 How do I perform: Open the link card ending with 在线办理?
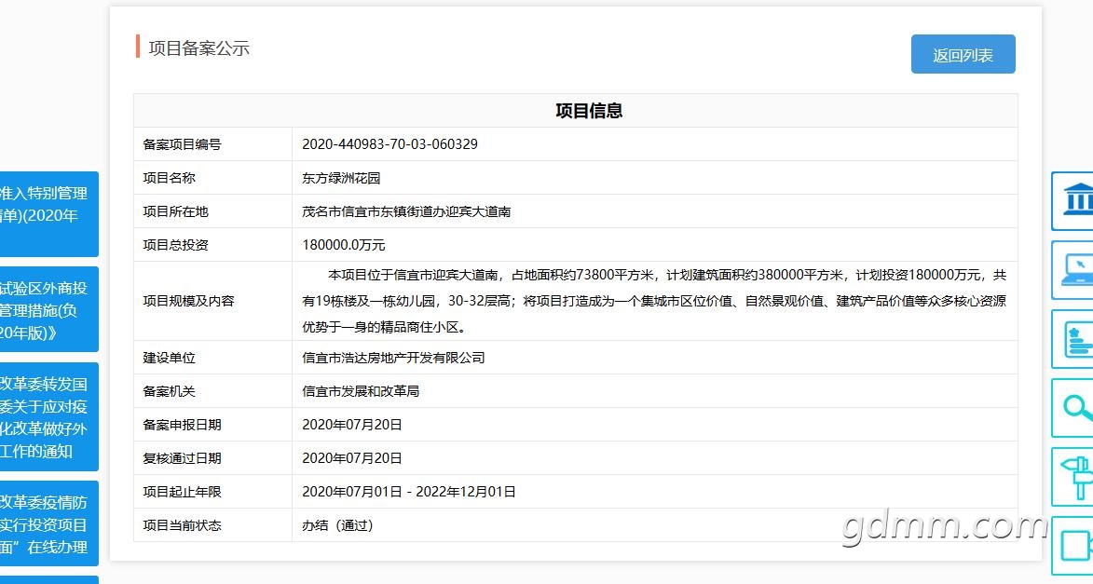point(48,523)
